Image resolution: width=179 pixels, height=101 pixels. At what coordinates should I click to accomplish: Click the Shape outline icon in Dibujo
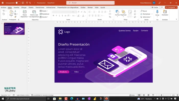point(135,14)
